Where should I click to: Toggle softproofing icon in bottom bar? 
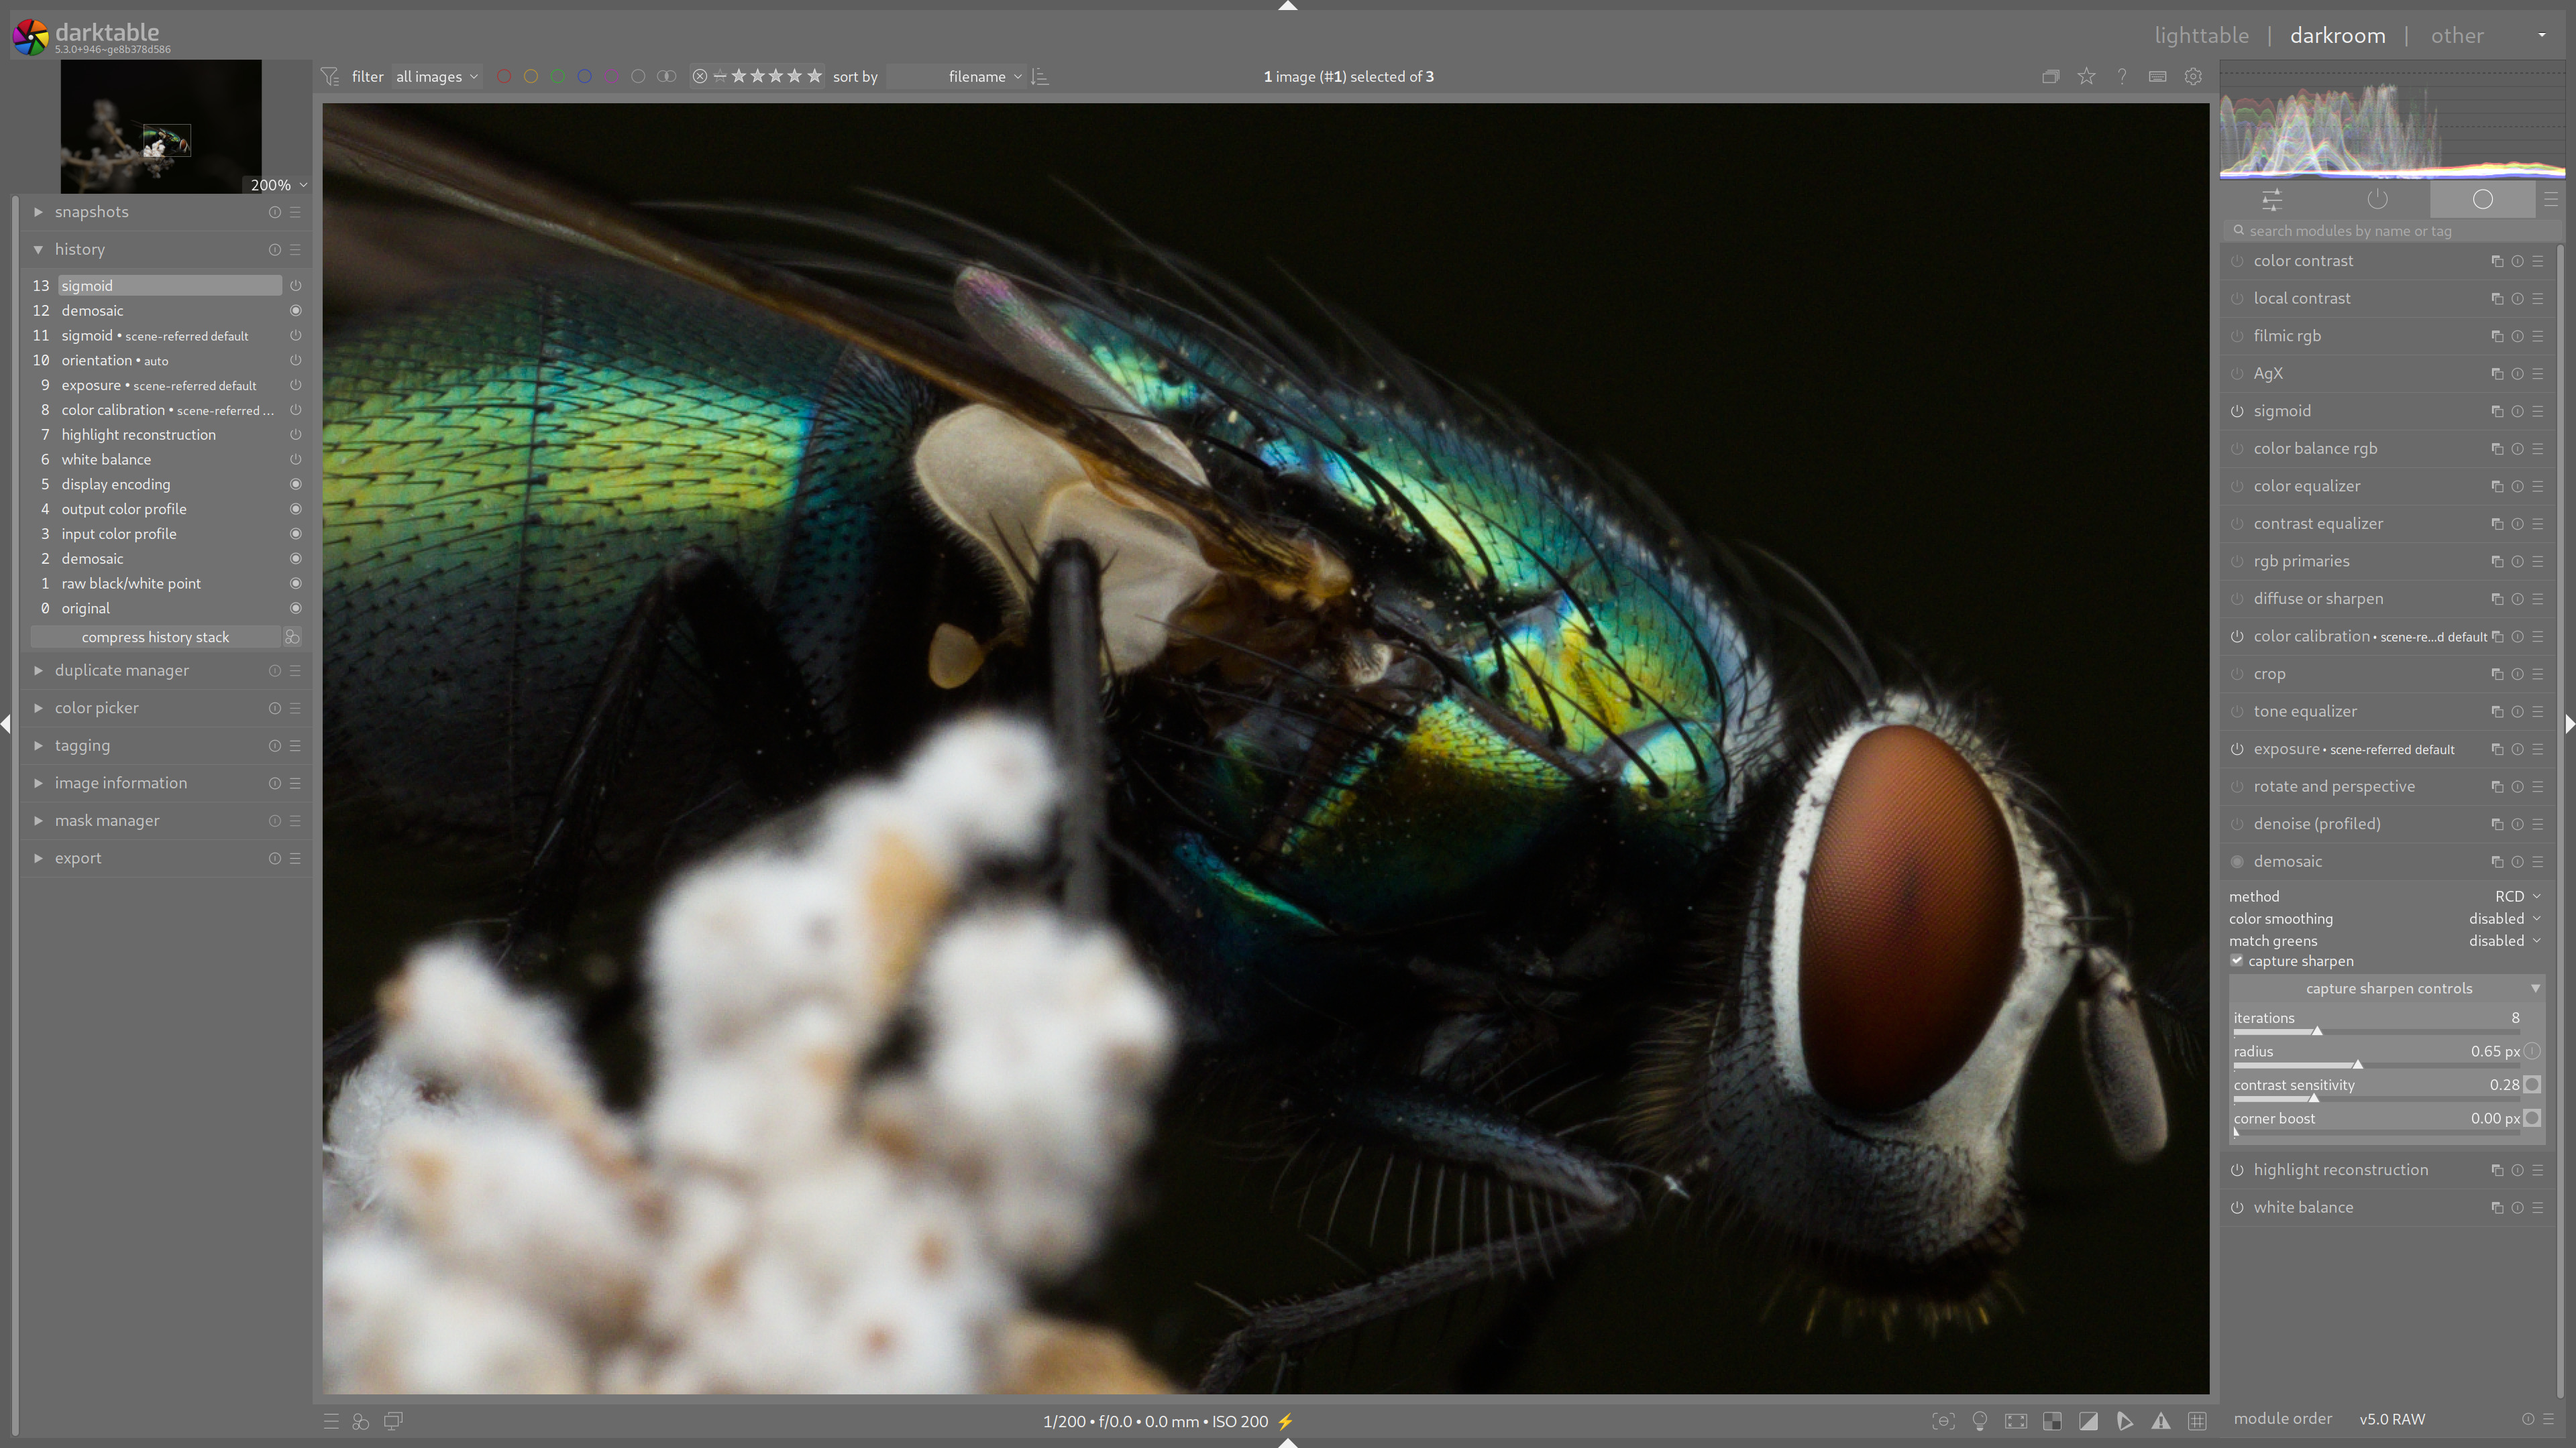pos(2124,1421)
